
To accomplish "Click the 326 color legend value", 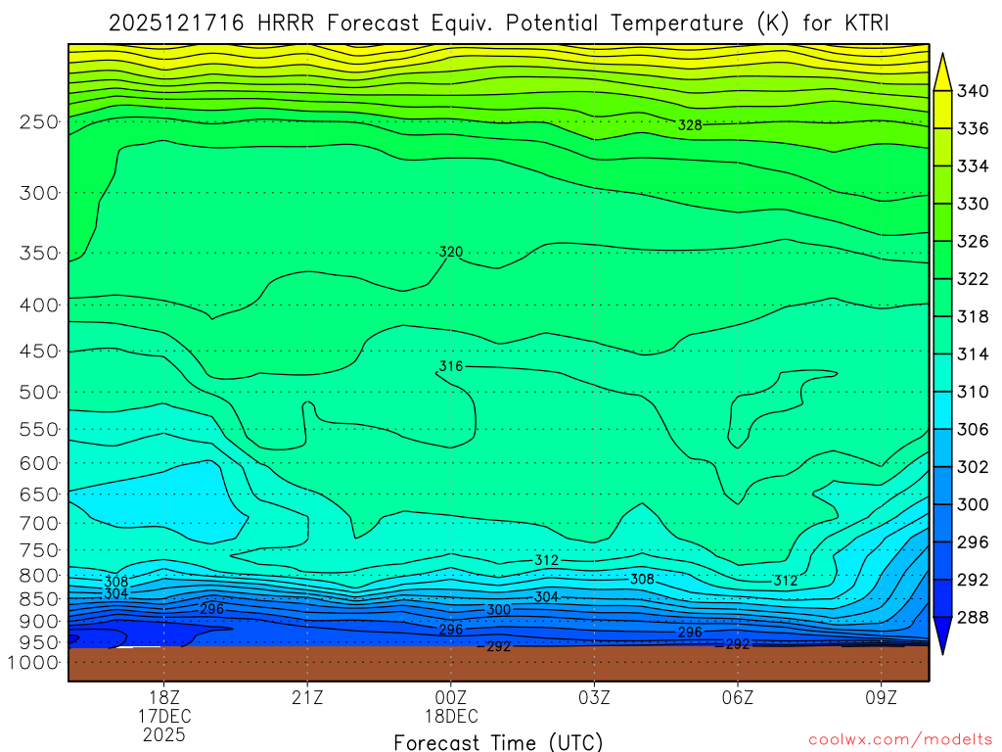I will click(973, 242).
